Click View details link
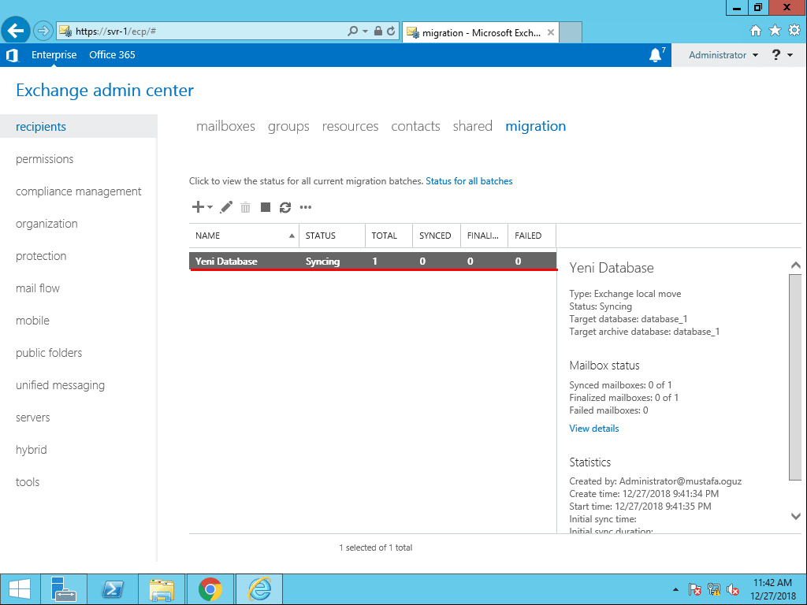The image size is (807, 605). point(594,429)
